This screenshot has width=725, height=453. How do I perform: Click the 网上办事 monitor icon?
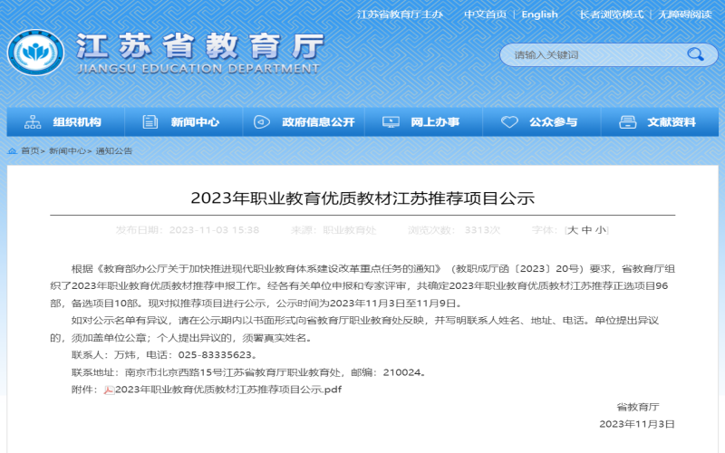click(391, 122)
